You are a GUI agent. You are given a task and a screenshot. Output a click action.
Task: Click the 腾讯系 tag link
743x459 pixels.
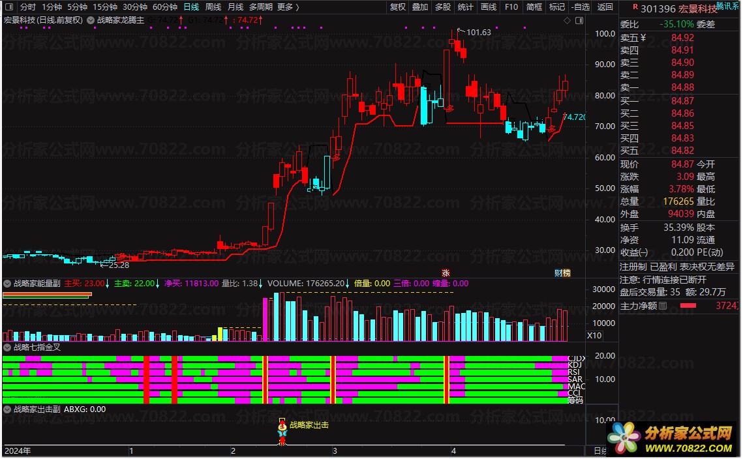(728, 6)
